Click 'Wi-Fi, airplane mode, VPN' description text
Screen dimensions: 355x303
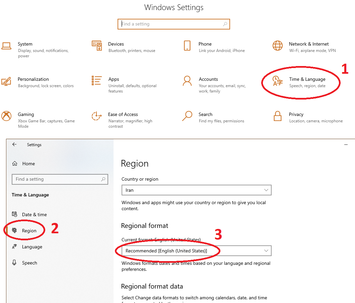[312, 51]
